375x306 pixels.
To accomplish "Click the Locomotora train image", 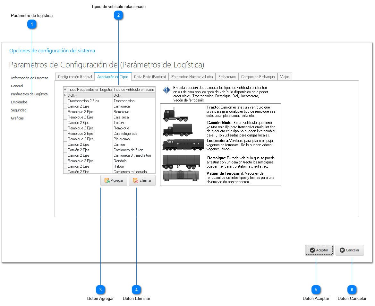I will [x=183, y=144].
